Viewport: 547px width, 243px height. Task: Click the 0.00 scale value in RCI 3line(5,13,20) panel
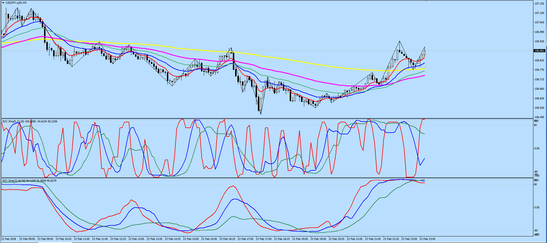pos(536,148)
